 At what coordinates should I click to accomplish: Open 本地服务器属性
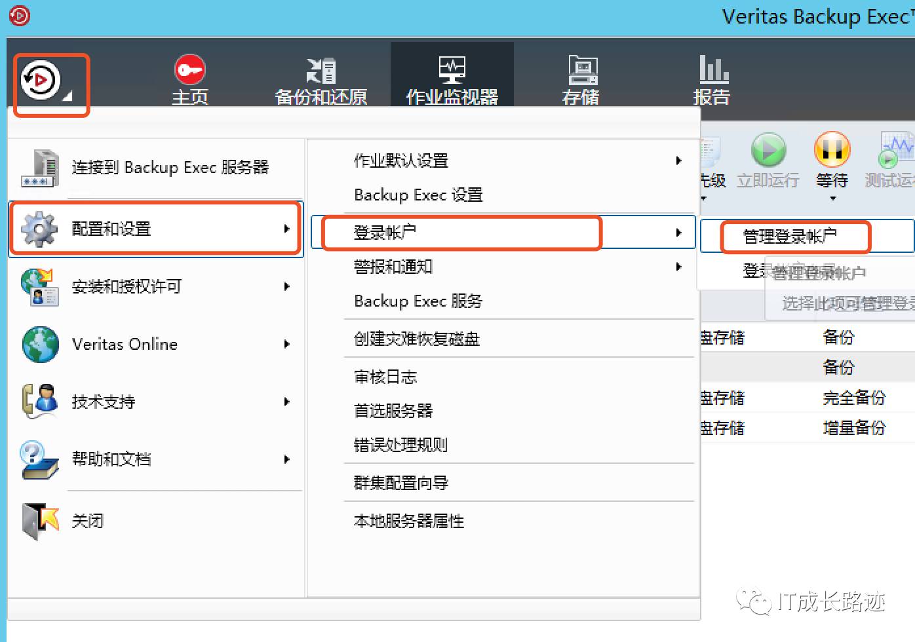pos(503,521)
